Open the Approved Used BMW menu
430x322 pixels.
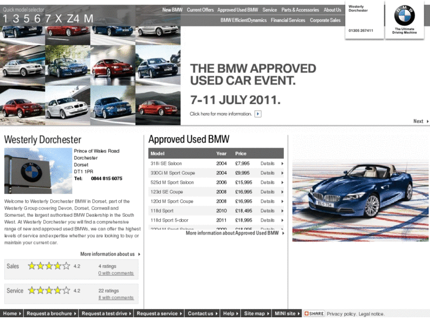pyautogui.click(x=237, y=10)
